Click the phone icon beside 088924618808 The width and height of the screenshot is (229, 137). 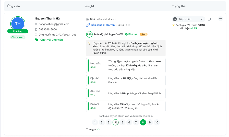coord(36,30)
